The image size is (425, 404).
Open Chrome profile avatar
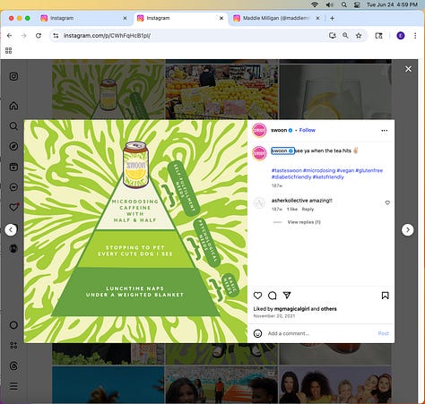[401, 36]
